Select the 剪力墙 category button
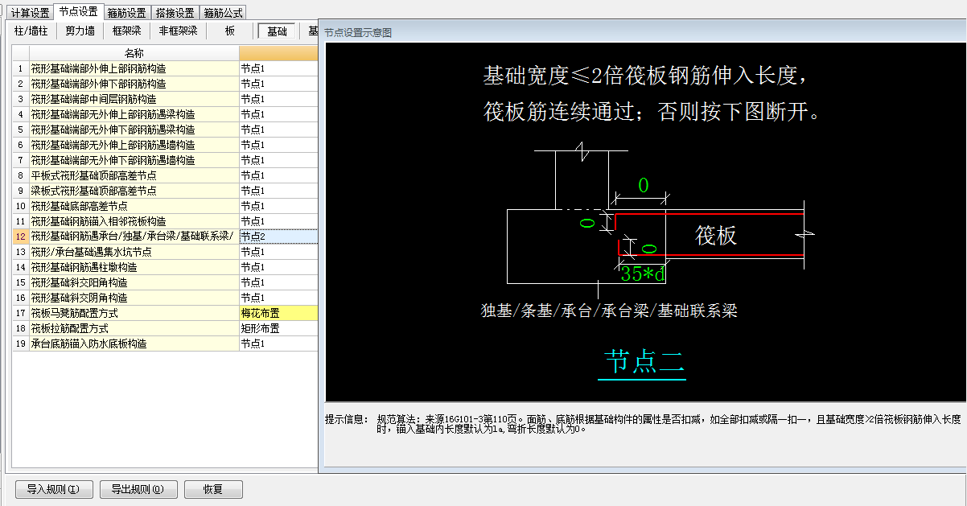 pyautogui.click(x=80, y=31)
